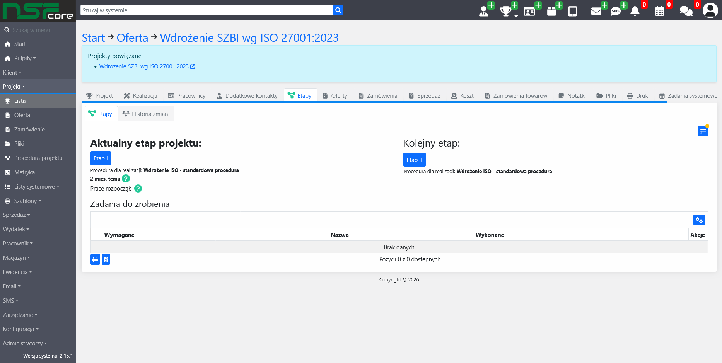Switch to the Pracownicy tab

click(x=187, y=96)
